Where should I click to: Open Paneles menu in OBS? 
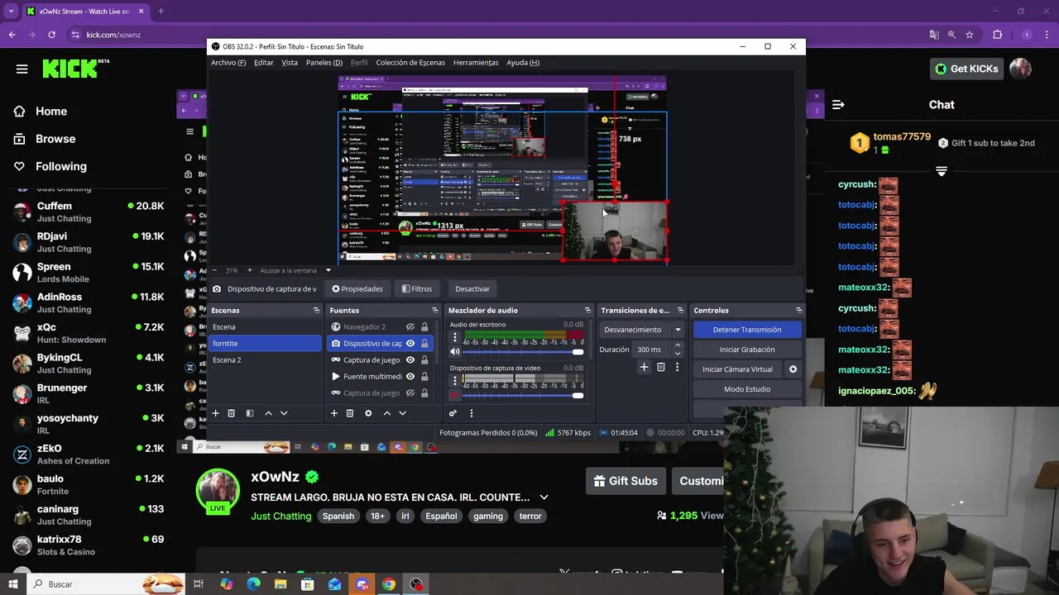pos(324,62)
